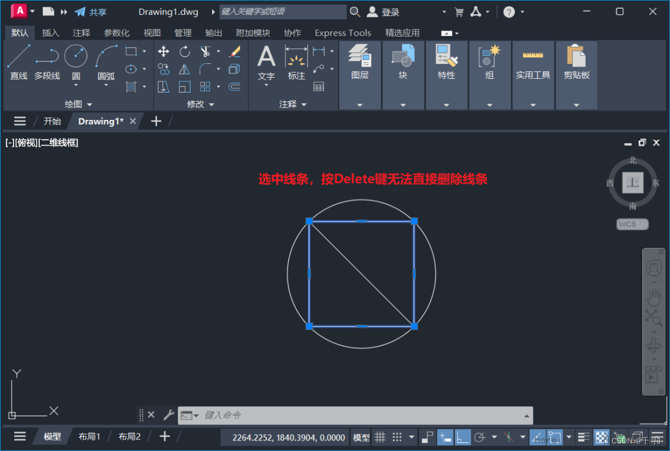Open the Circle (圆) options dropdown arrow
The image size is (670, 451).
point(76,86)
